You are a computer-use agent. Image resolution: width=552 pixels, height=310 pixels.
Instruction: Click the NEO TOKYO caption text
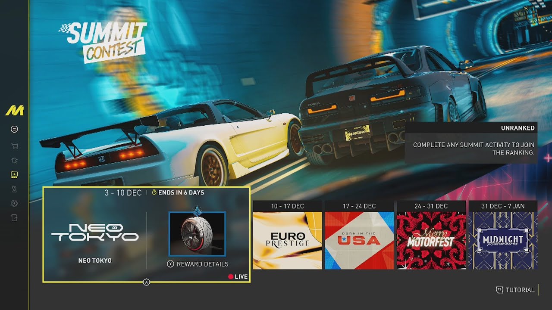pos(95,260)
